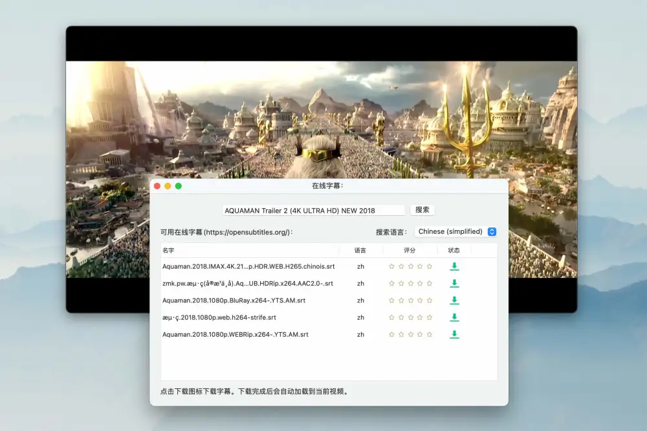
Task: Select Aquaman.2018.1080p.BluRay.x264-.YTS.AM.srt row name
Action: [234, 300]
